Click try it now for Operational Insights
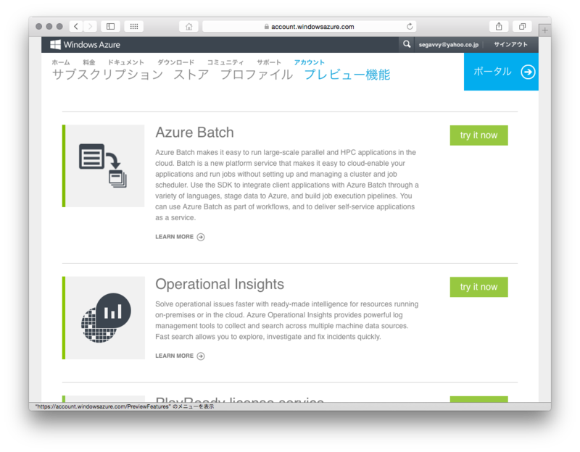 tap(478, 287)
